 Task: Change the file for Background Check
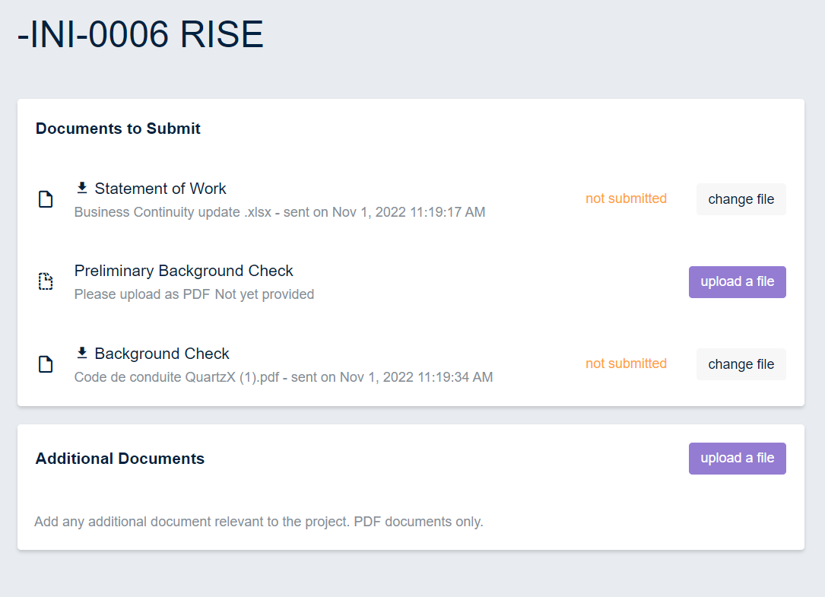[x=741, y=364]
